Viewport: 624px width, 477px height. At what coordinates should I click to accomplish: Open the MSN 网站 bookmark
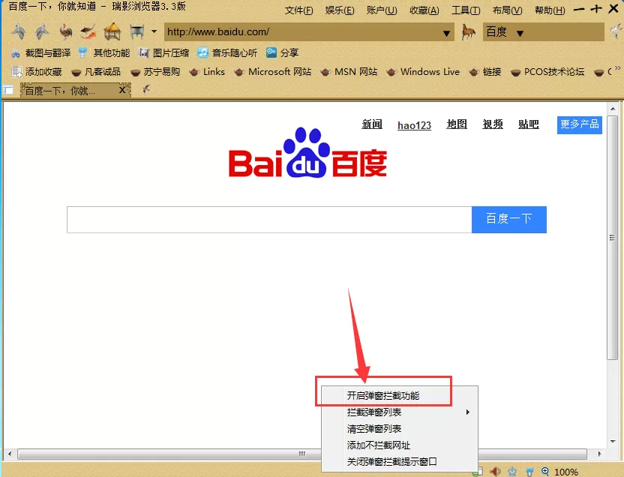coord(349,72)
